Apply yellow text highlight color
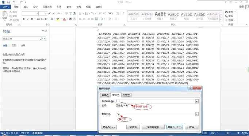 58,19
